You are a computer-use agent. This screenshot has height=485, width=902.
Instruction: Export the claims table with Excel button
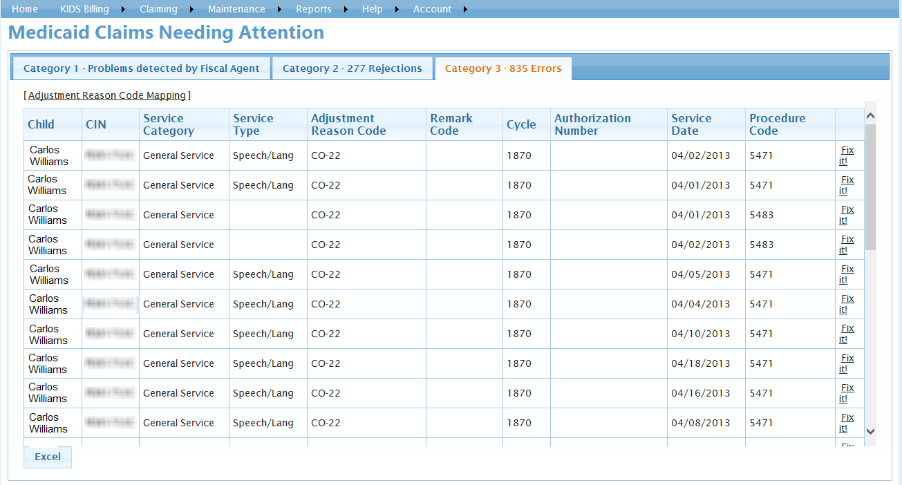pos(48,457)
